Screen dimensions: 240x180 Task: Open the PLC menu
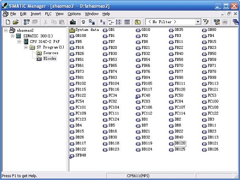coord(48,14)
